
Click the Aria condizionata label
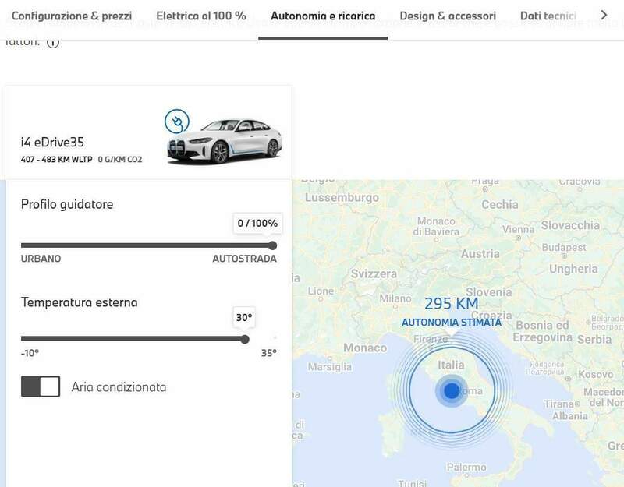(119, 387)
